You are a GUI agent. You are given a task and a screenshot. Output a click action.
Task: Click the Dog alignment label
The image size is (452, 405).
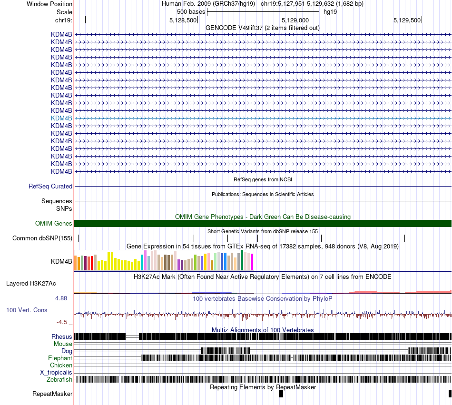tap(67, 351)
